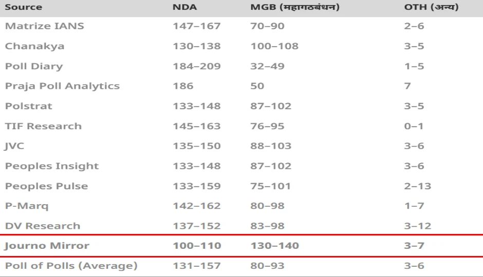Select the Polstrat source name

[x=29, y=106]
